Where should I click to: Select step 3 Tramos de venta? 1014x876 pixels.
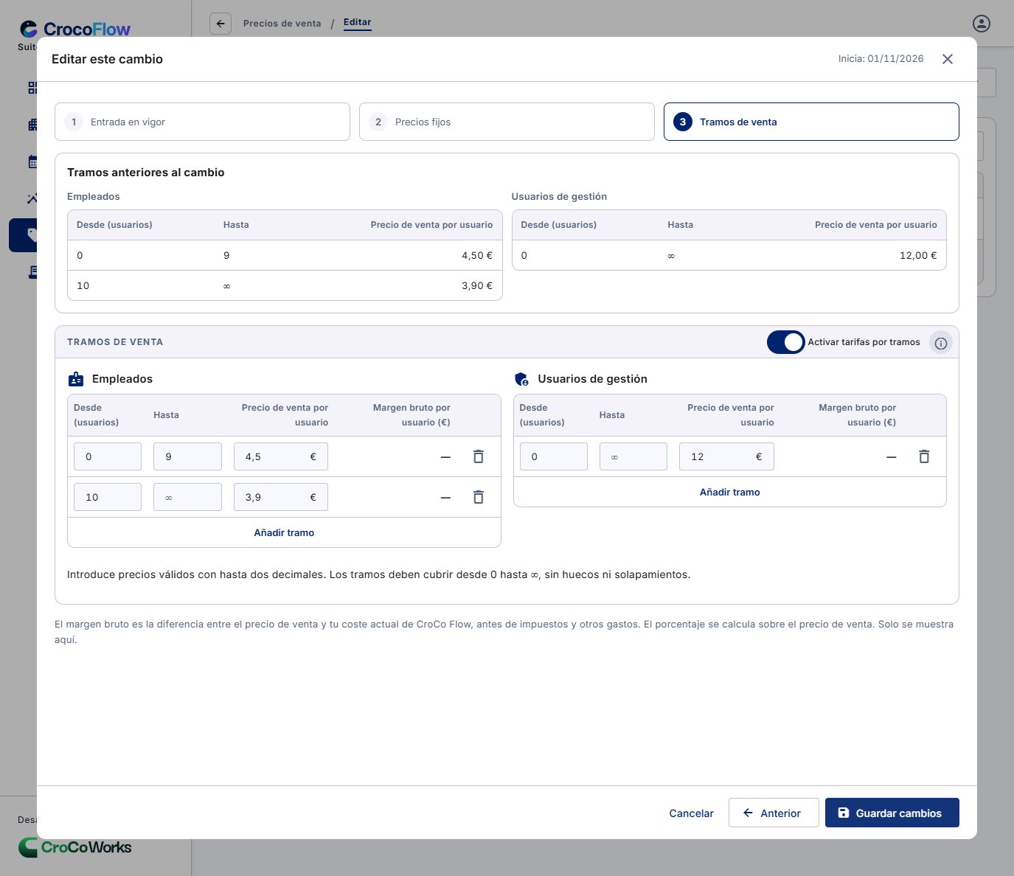[811, 122]
